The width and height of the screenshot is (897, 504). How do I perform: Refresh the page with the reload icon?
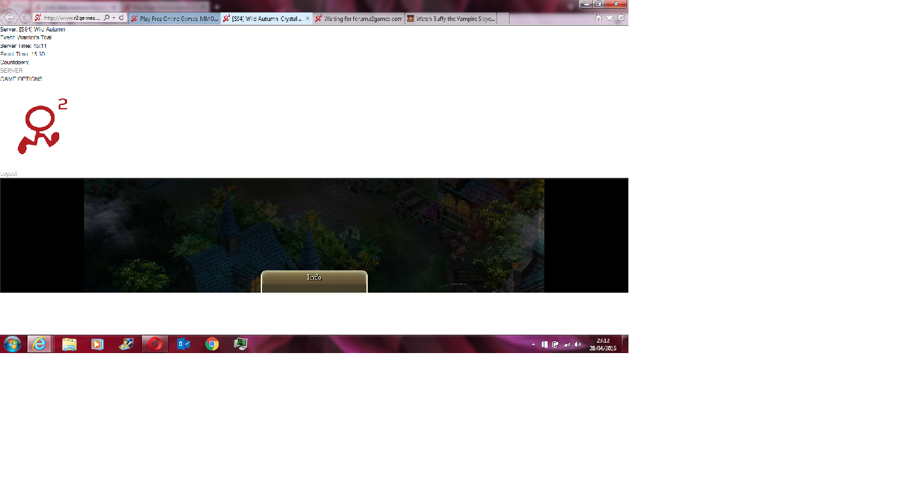[x=121, y=18]
